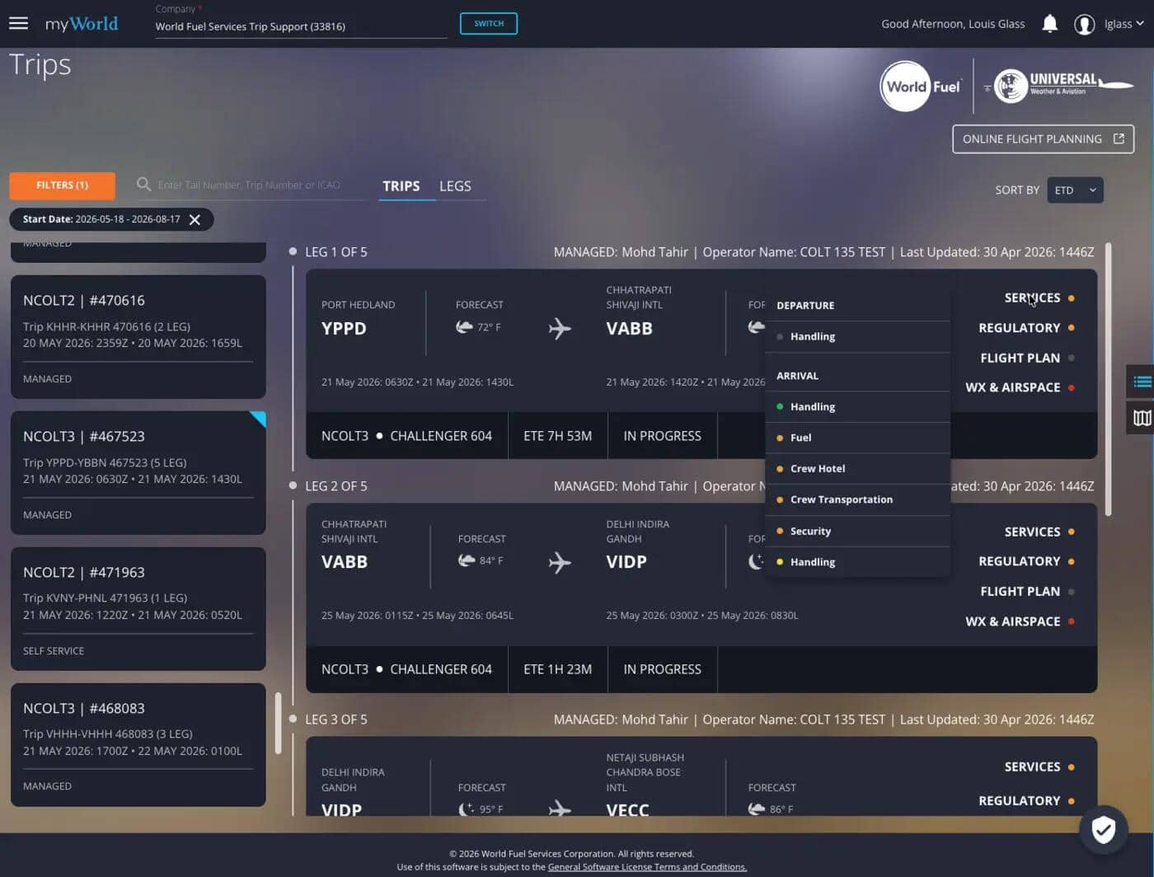
Task: Click the VABB 84° forecast weather icon
Action: [x=467, y=560]
